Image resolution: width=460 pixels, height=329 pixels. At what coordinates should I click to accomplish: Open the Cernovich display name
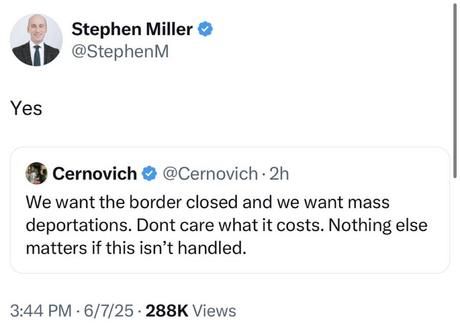(x=95, y=174)
